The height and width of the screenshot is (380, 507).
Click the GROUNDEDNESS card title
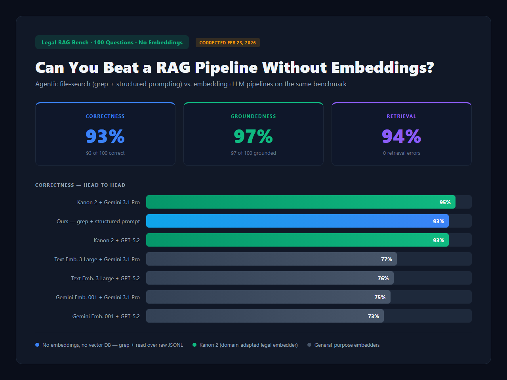[253, 116]
